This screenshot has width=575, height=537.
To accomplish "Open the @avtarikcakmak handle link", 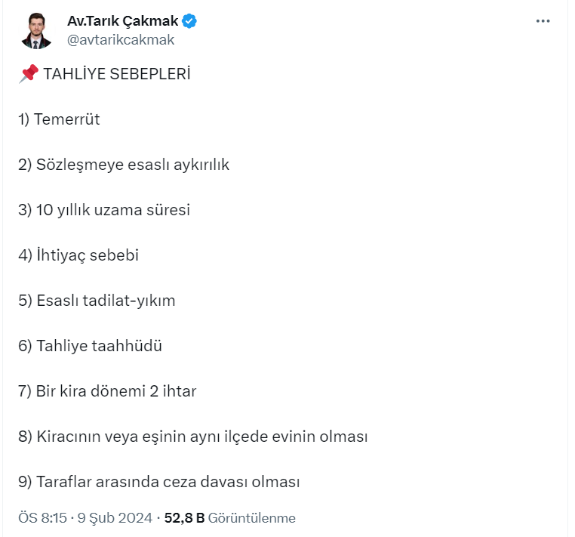I will 121,40.
